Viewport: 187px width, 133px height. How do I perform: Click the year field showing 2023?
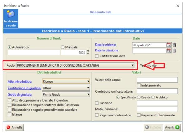[x=74, y=52]
